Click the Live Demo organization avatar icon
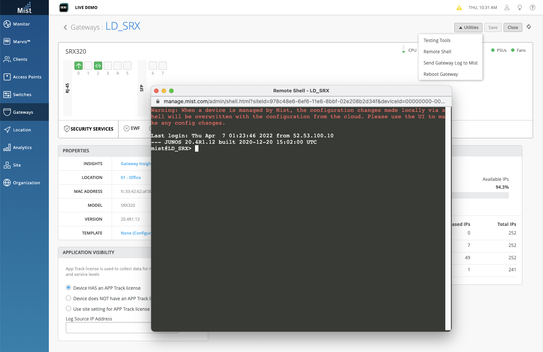This screenshot has height=352, width=543. (x=64, y=8)
